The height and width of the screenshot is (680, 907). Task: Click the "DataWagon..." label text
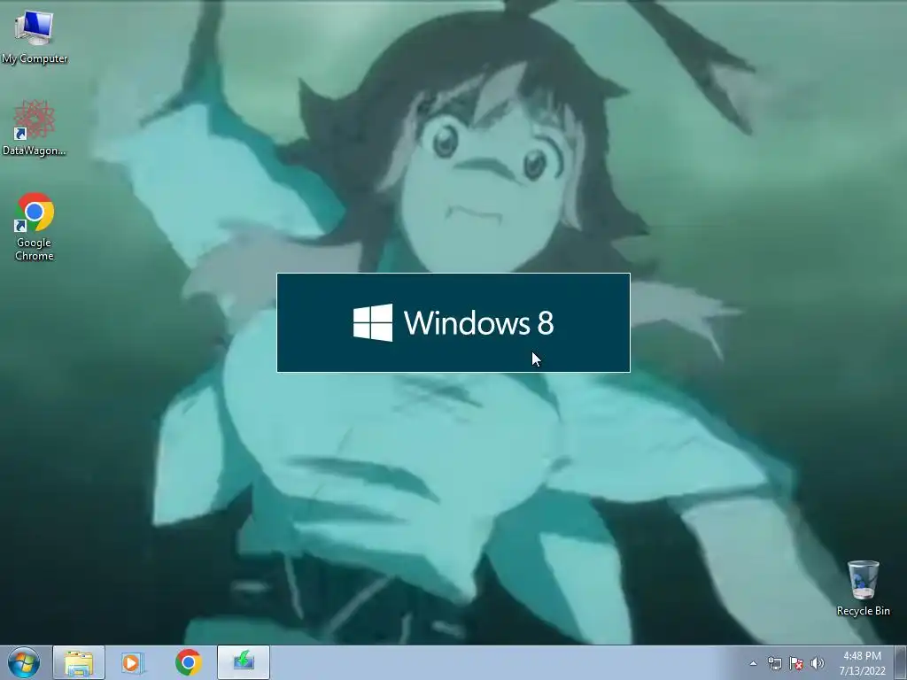(35, 151)
